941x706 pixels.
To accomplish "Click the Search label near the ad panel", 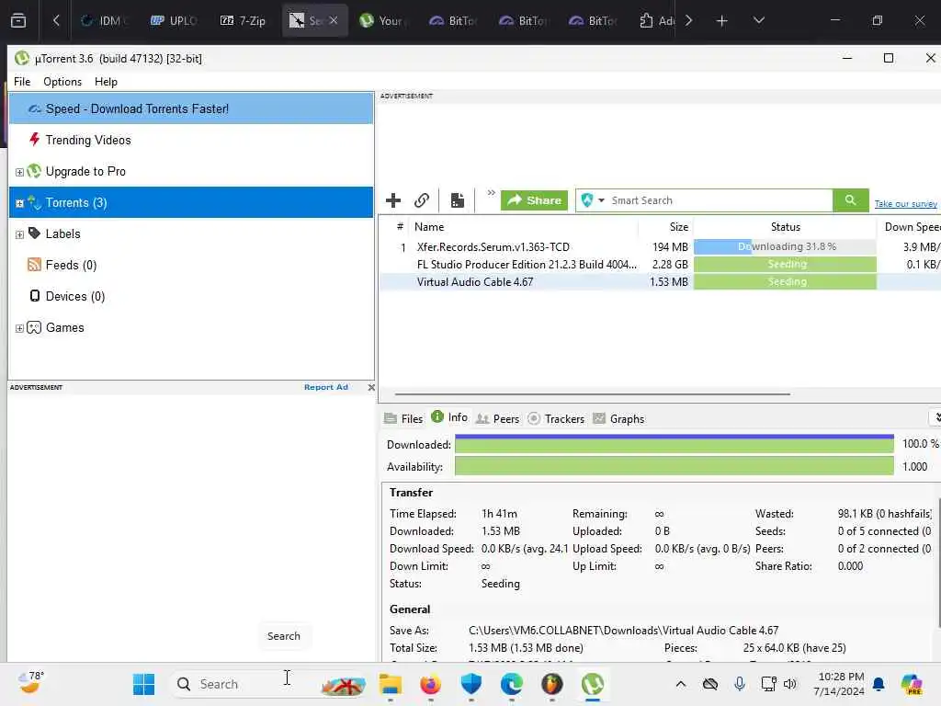I will point(283,636).
